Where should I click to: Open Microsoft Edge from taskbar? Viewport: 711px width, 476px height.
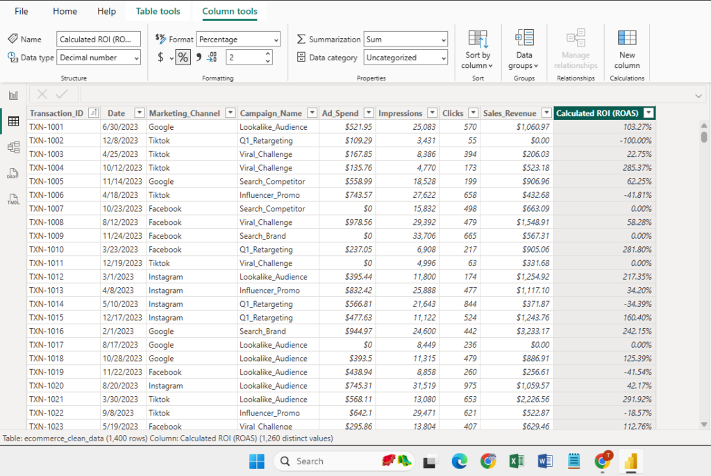point(460,461)
